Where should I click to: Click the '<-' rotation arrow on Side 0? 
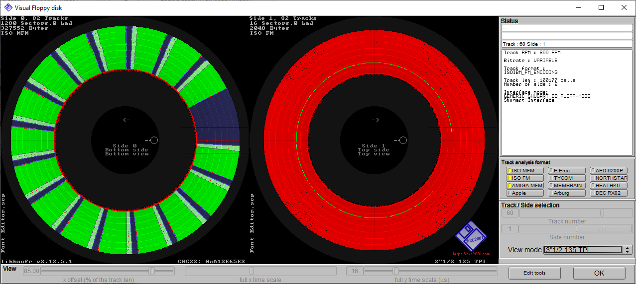[127, 120]
